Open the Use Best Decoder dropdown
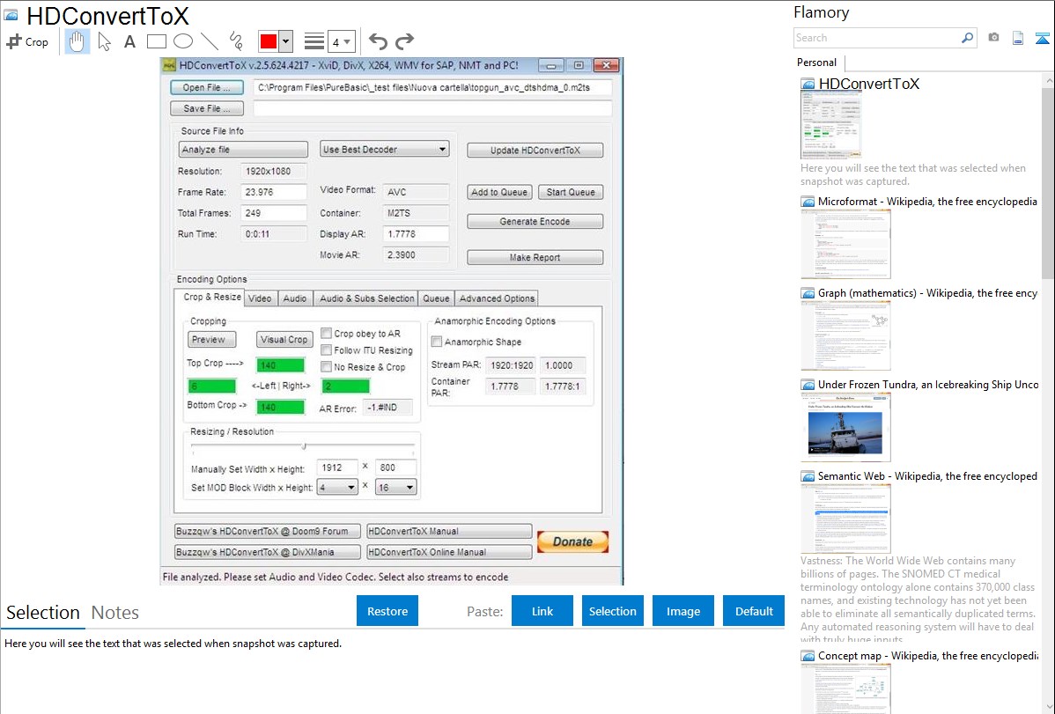The image size is (1055, 714). click(x=384, y=150)
